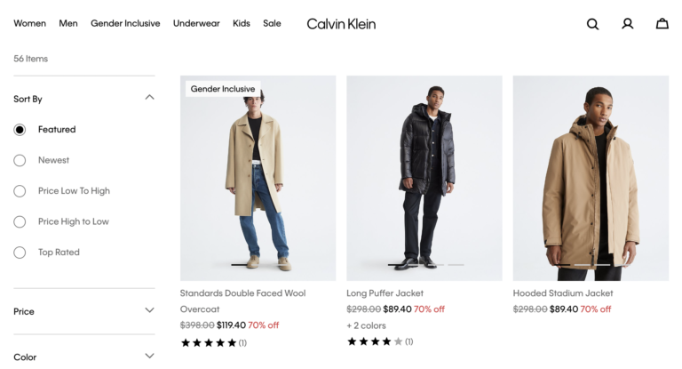Open the account profile icon
This screenshot has height=369, width=682.
pos(627,24)
